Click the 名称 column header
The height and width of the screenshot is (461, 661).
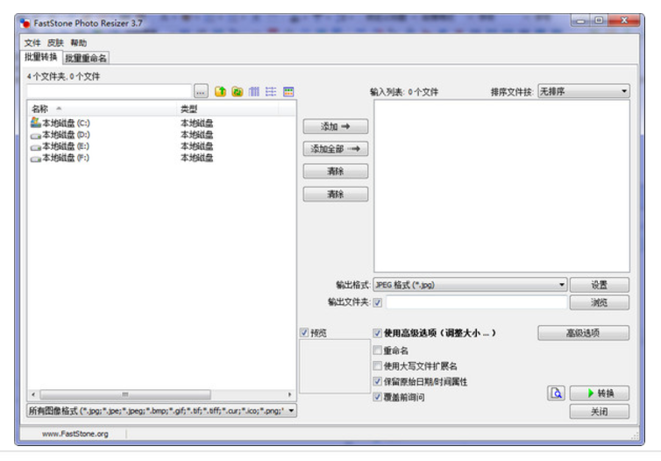[102, 110]
